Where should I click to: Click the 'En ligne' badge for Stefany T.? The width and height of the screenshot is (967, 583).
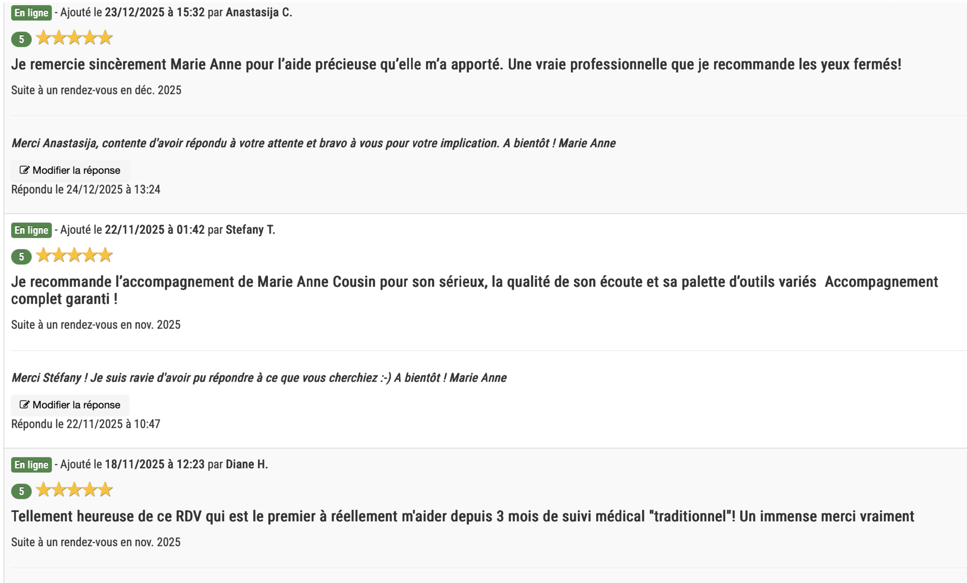31,230
